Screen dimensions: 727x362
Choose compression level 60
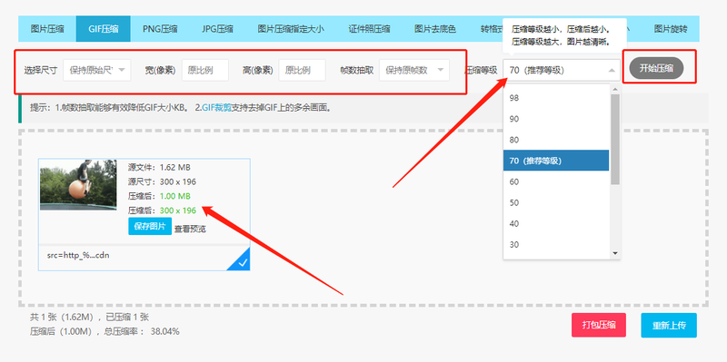click(556, 181)
